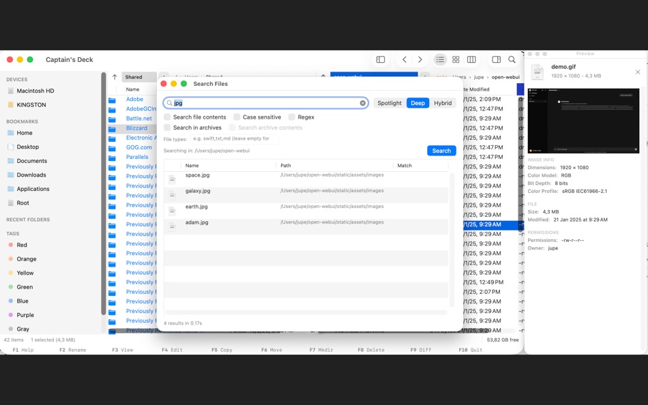Enable Search in archives checkbox
The width and height of the screenshot is (648, 405).
(x=167, y=127)
